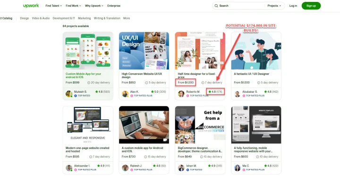Select the Development & IT category

coord(64,18)
